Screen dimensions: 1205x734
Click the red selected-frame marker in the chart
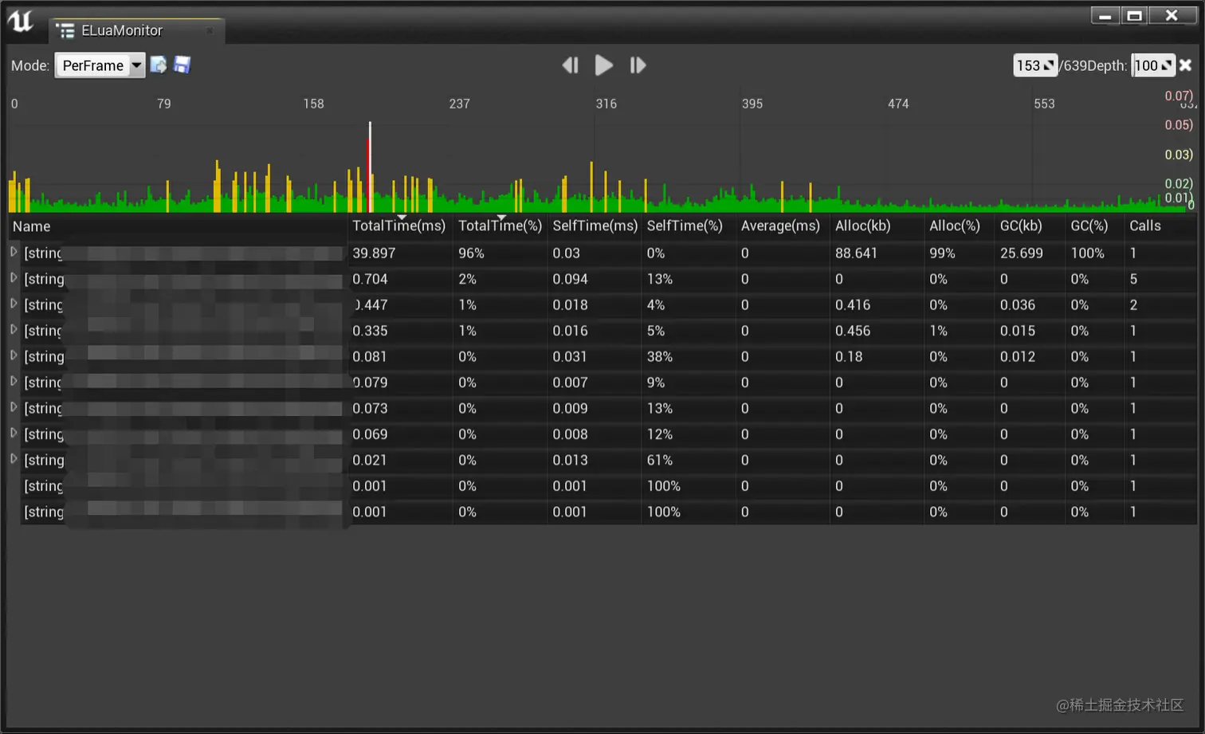point(368,175)
